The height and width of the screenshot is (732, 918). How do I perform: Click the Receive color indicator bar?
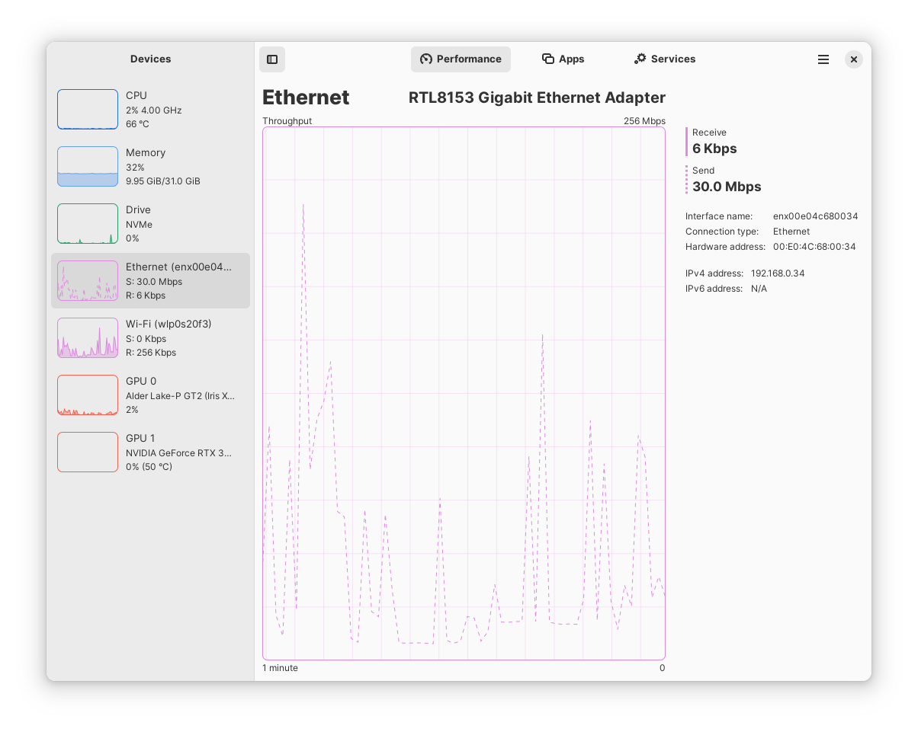click(x=687, y=142)
